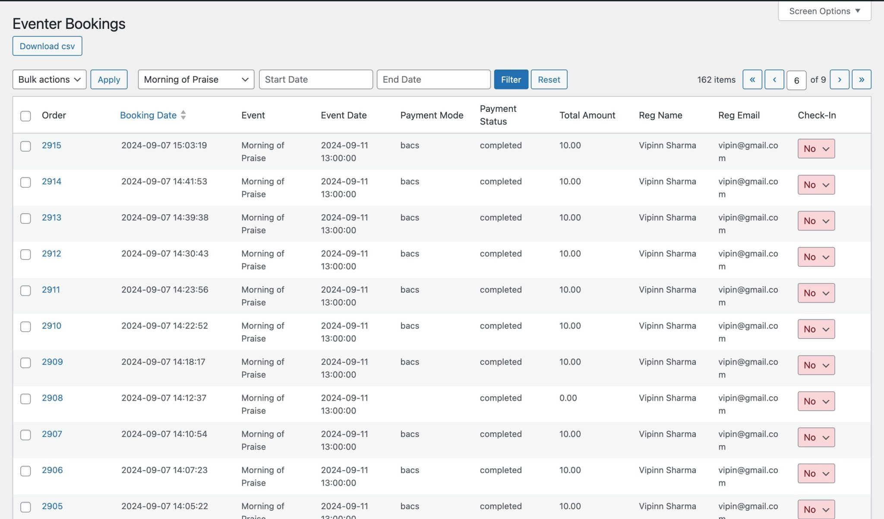Click booking date 2024-09-07 14:12:37
This screenshot has height=519, width=884.
click(x=164, y=398)
